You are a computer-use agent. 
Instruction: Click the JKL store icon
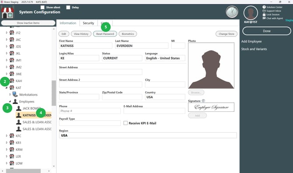(12, 53)
